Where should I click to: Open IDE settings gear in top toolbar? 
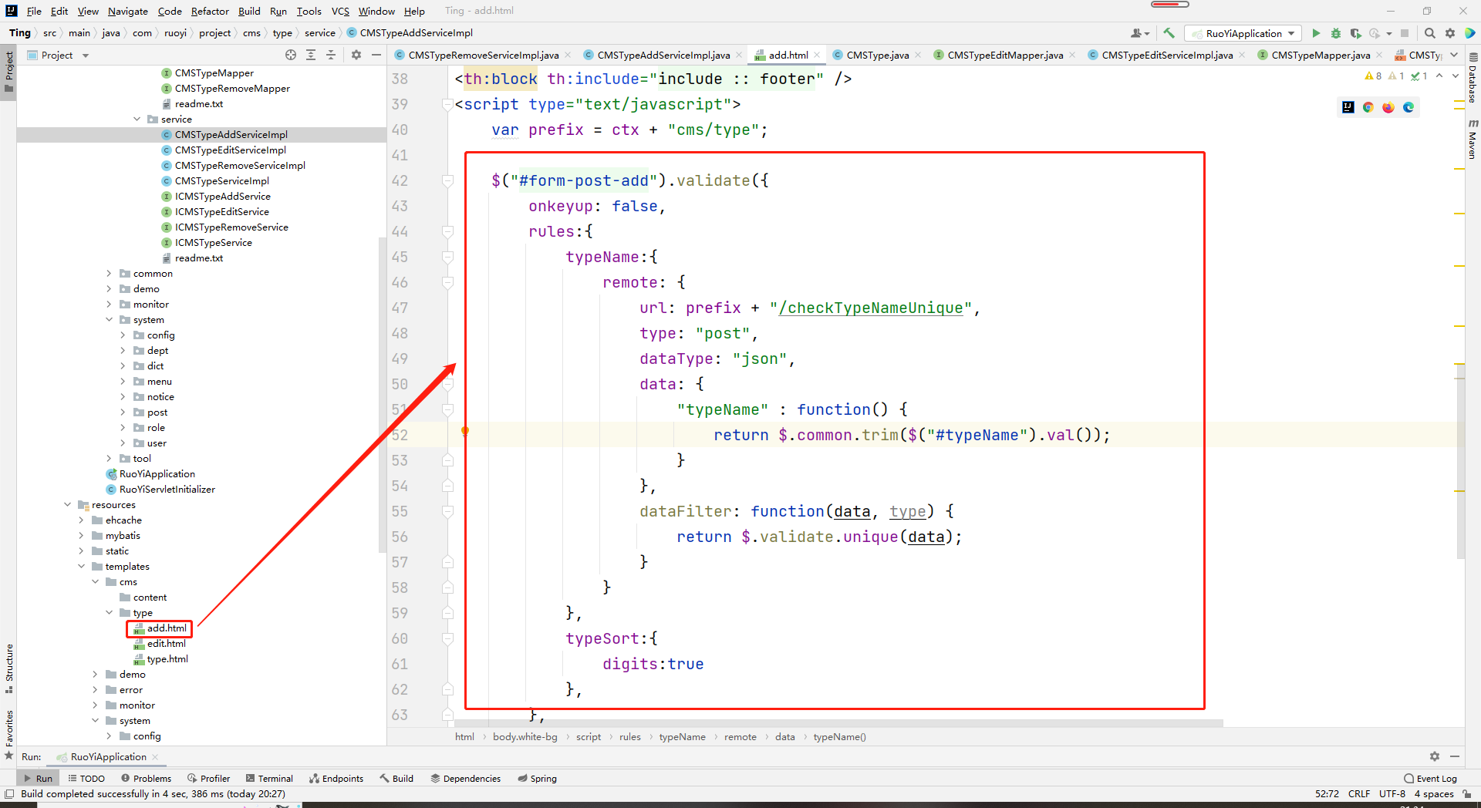pyautogui.click(x=1450, y=33)
